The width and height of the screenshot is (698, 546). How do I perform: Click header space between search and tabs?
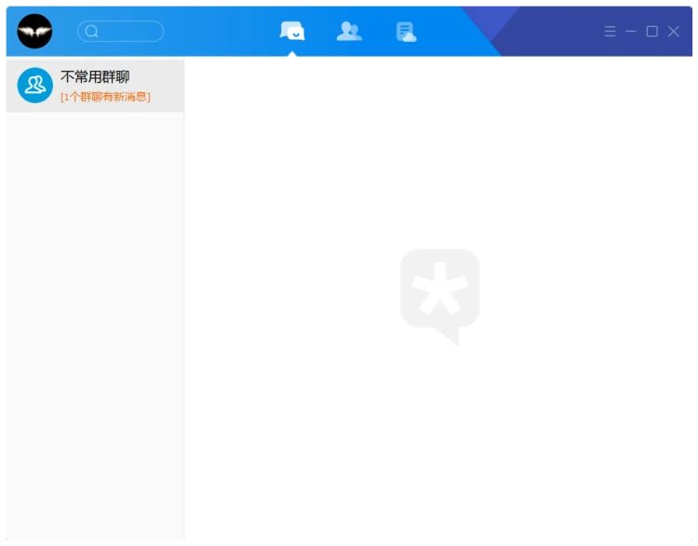pos(219,32)
